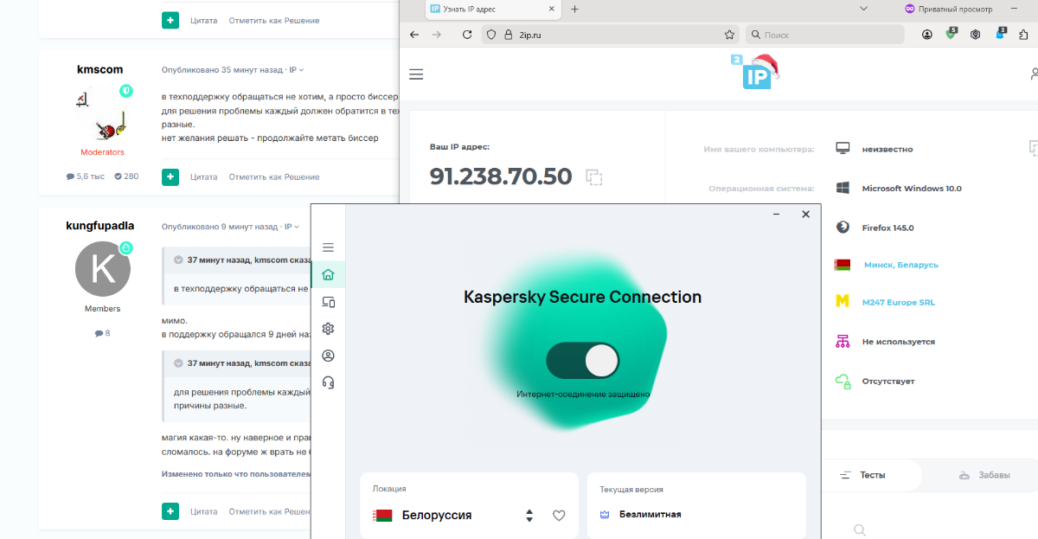Viewport: 1038px width, 539px height.
Task: Click the Firefox 145.0 browser entry
Action: click(x=888, y=228)
